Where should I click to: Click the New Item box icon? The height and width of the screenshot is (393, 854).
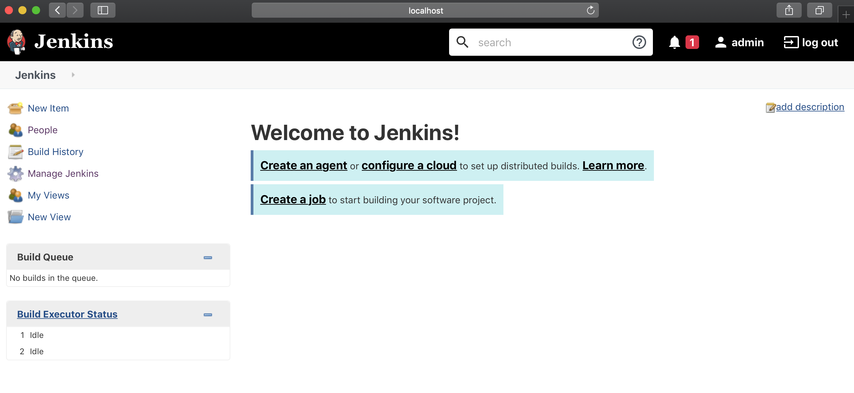pos(15,108)
